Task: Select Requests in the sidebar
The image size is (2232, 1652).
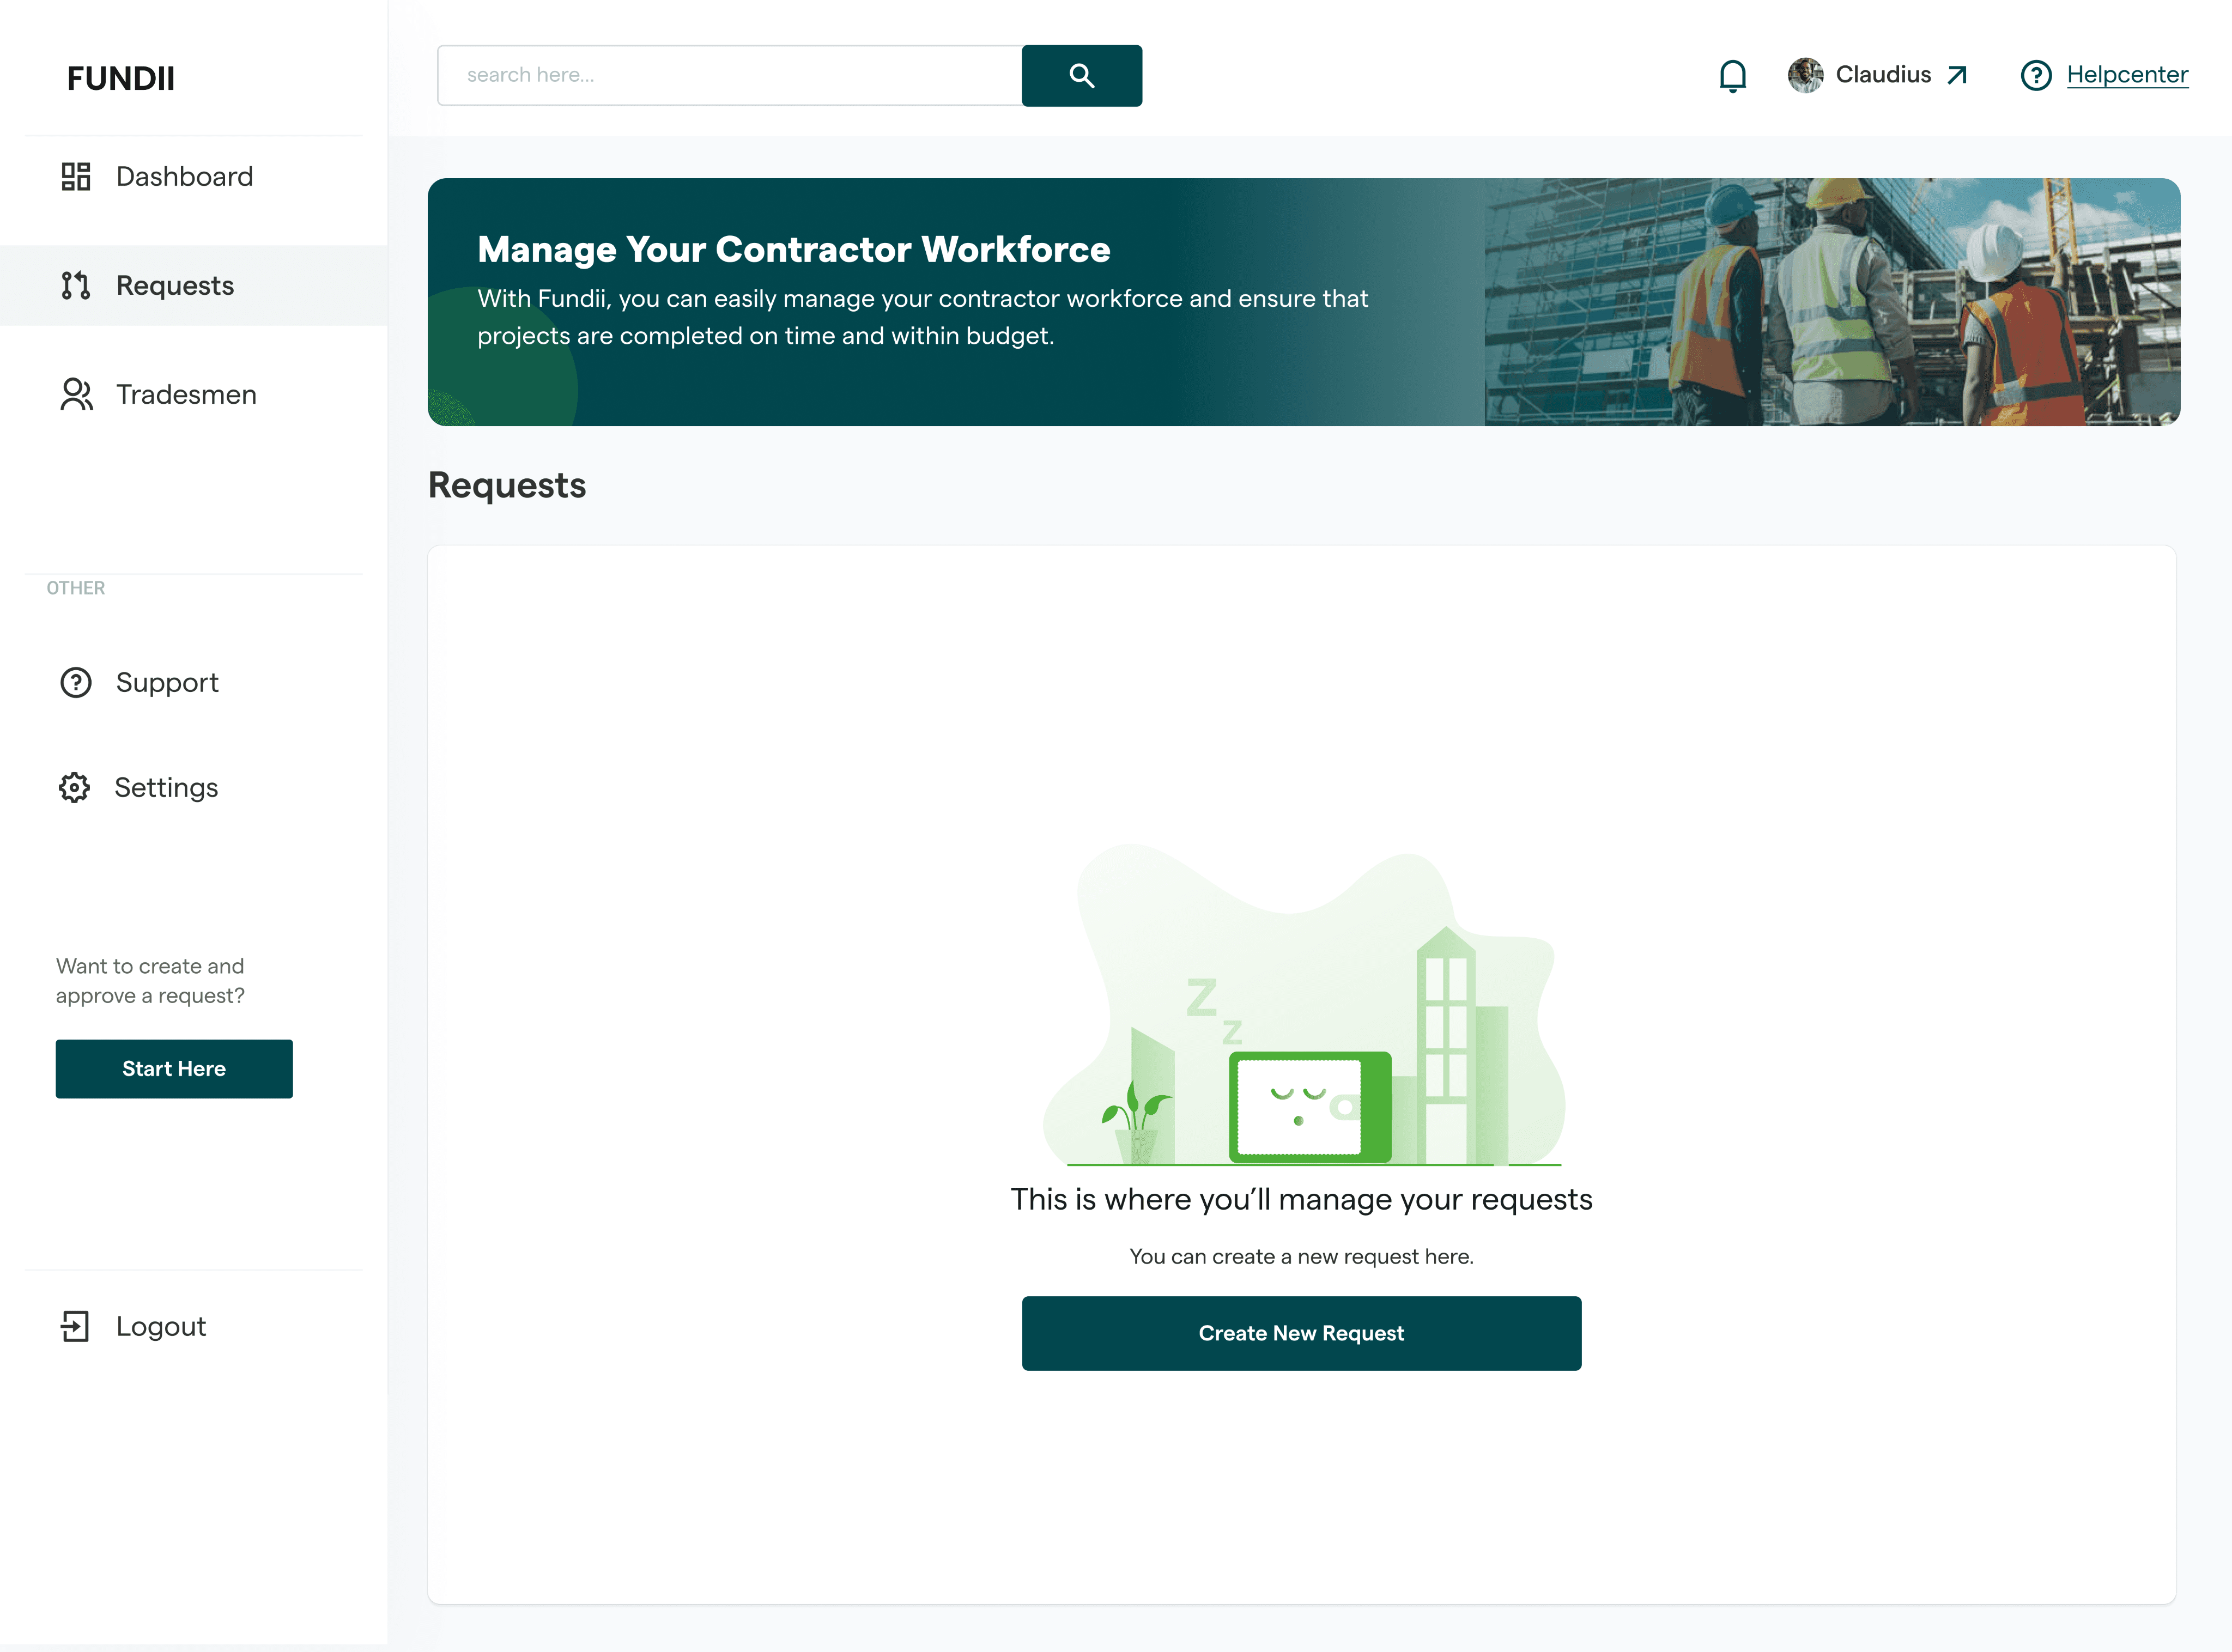Action: click(x=194, y=286)
